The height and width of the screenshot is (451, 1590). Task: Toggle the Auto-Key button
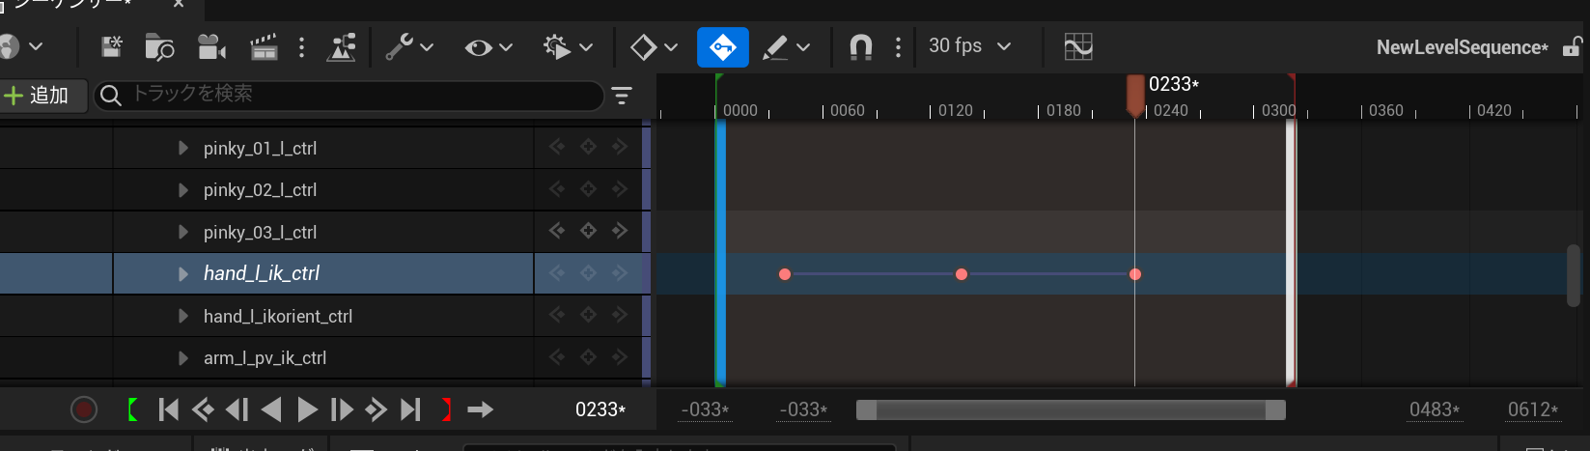[722, 46]
